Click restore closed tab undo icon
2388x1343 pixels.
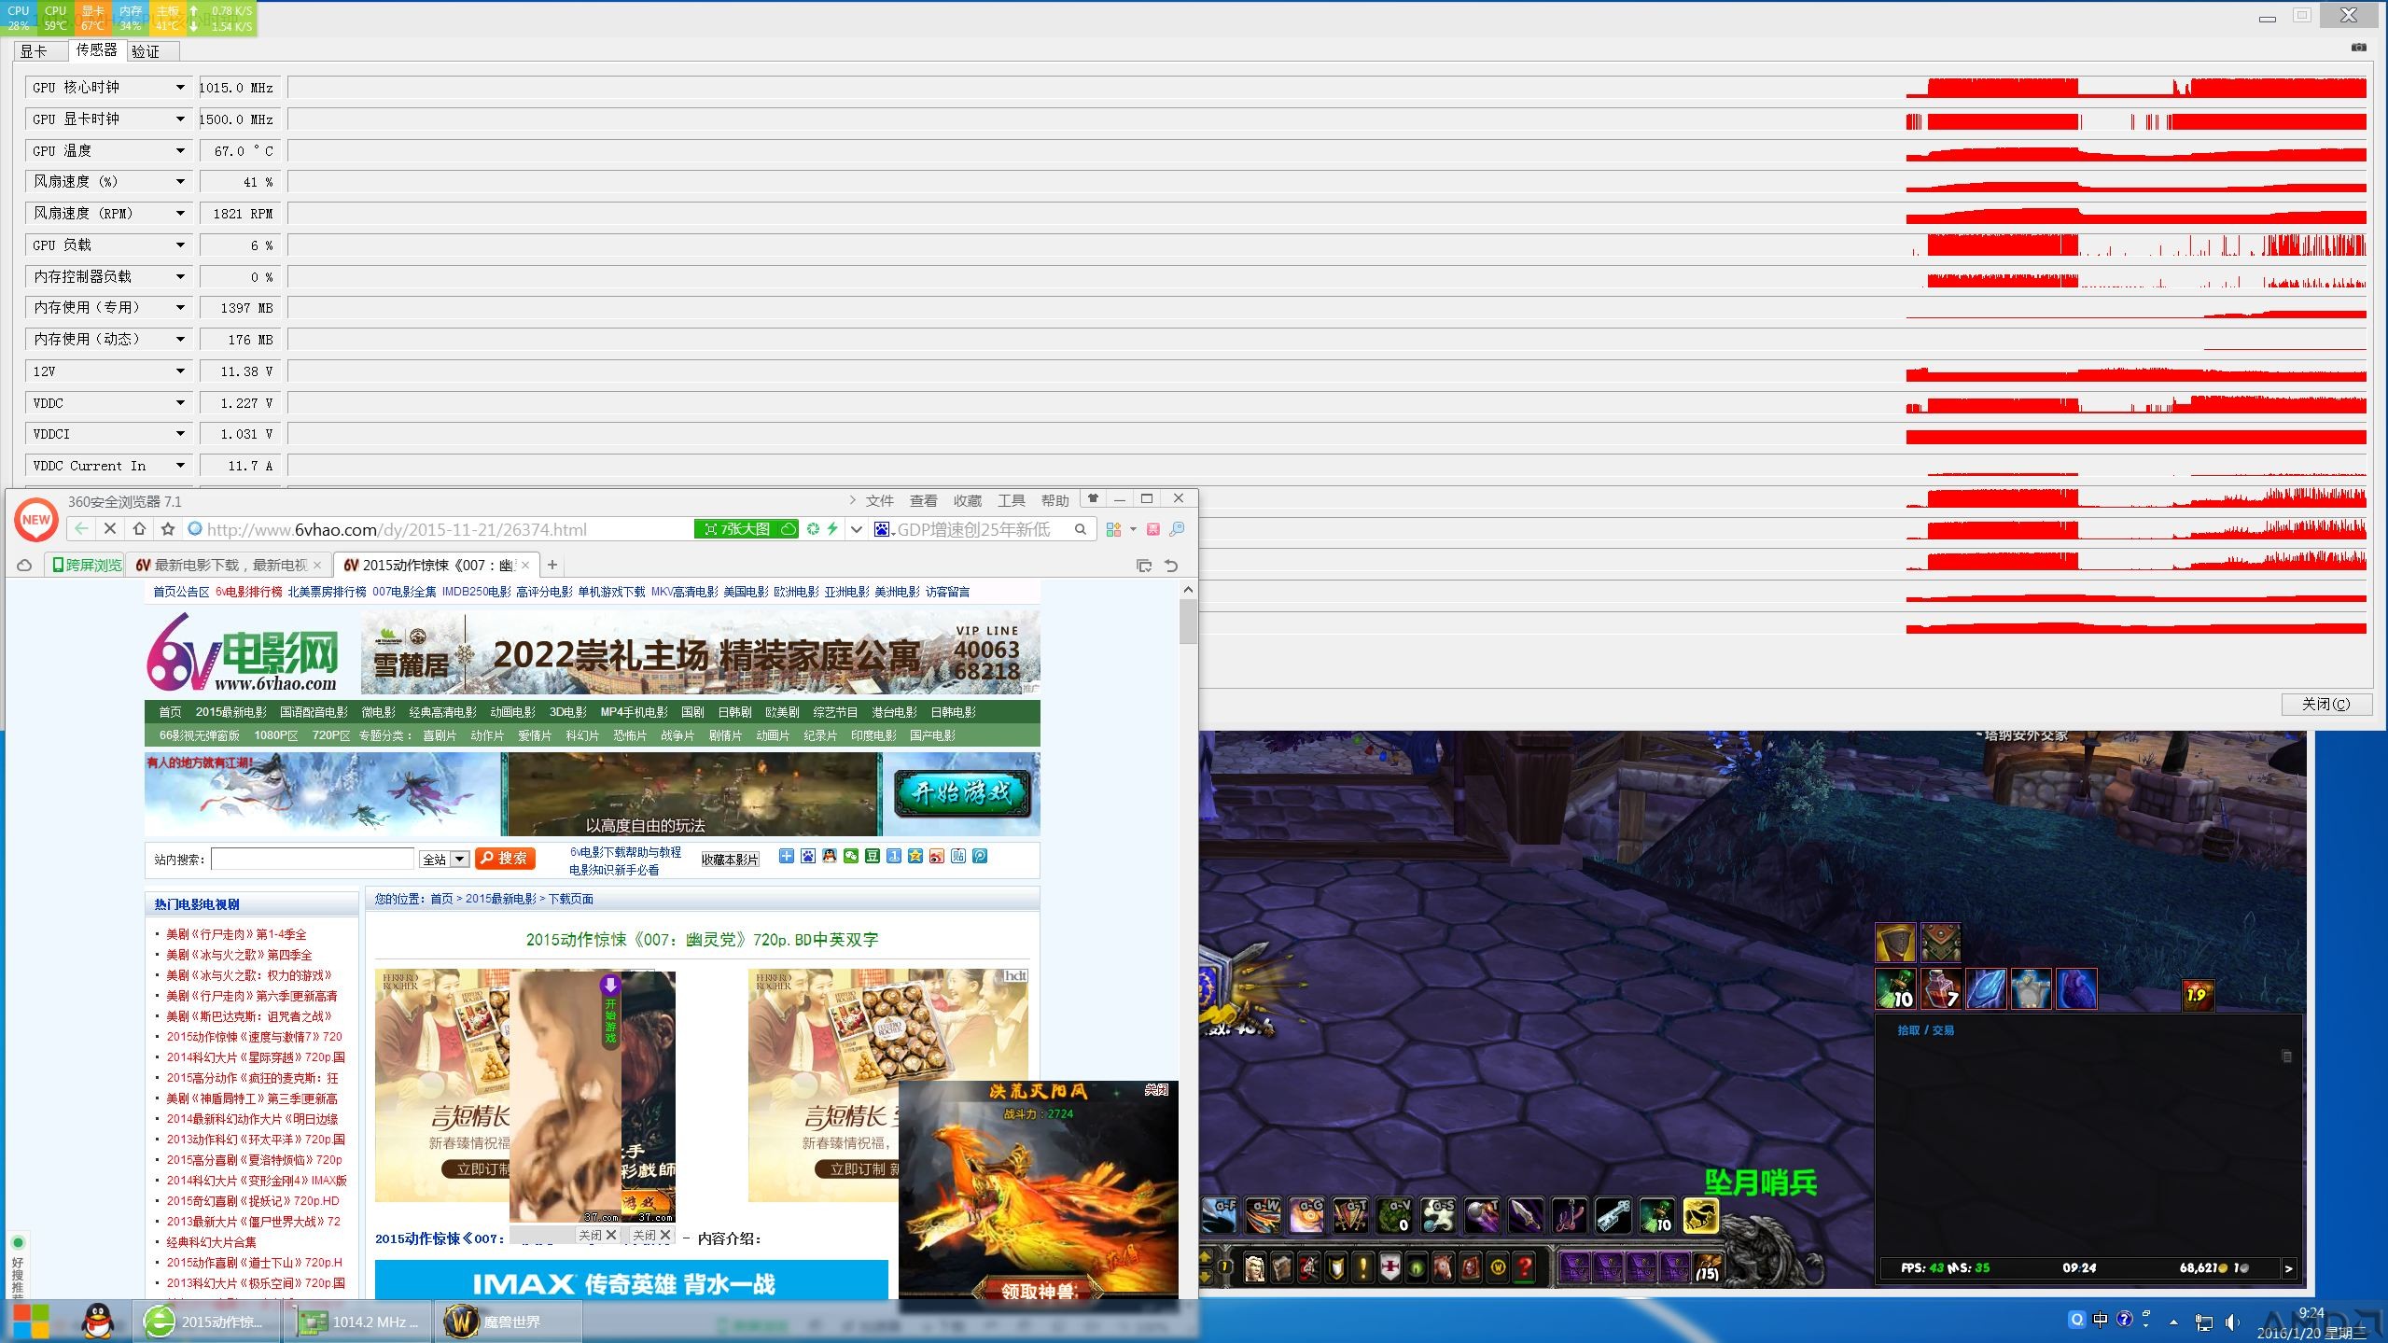click(1171, 566)
